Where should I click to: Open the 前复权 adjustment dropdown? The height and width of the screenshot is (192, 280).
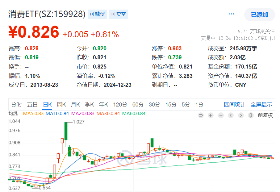pos(265,115)
